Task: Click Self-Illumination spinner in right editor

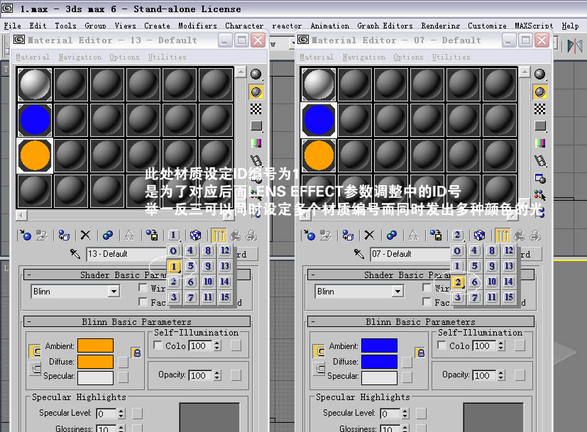Action: pyautogui.click(x=501, y=345)
